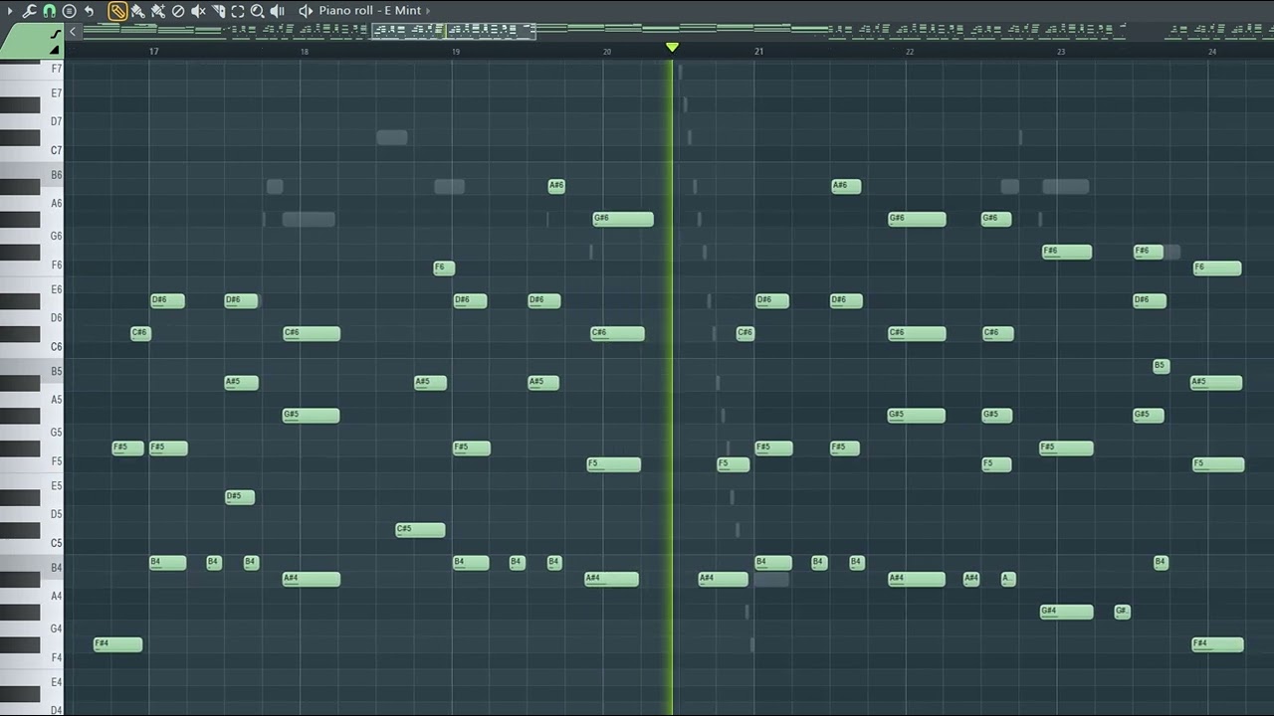Play the C5 piano key
The image size is (1274, 716).
[x=32, y=543]
